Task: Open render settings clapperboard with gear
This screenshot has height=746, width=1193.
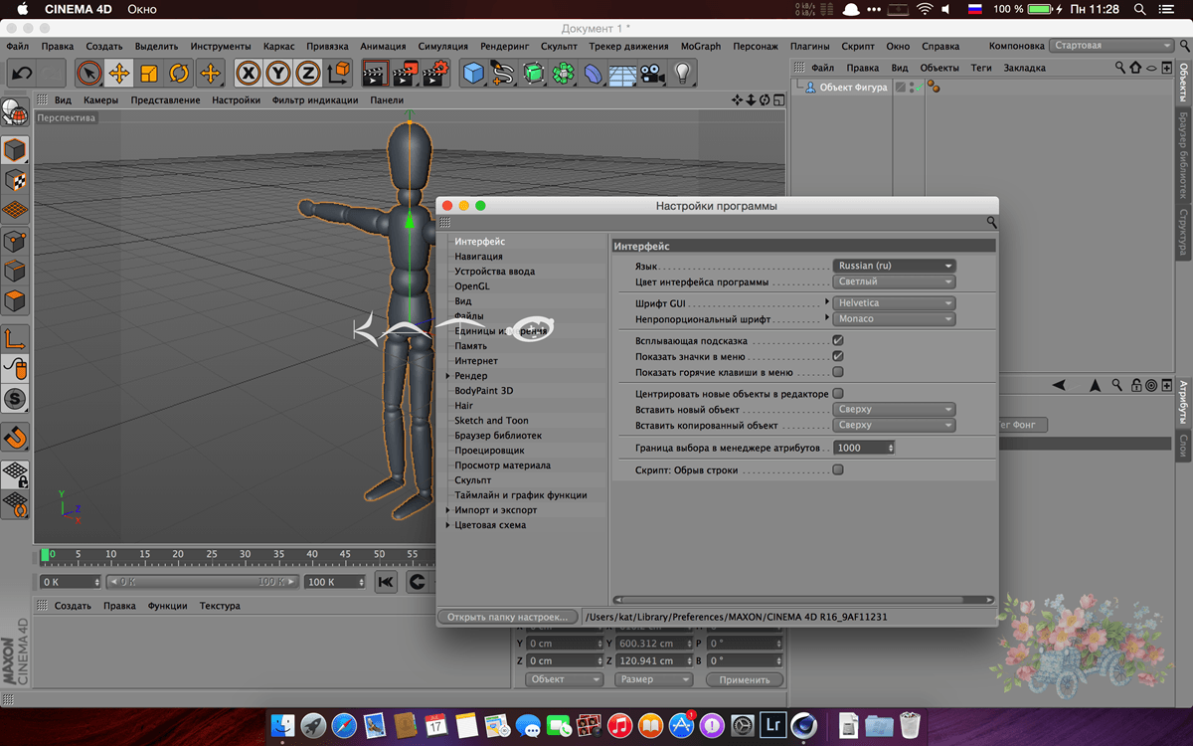Action: point(437,74)
